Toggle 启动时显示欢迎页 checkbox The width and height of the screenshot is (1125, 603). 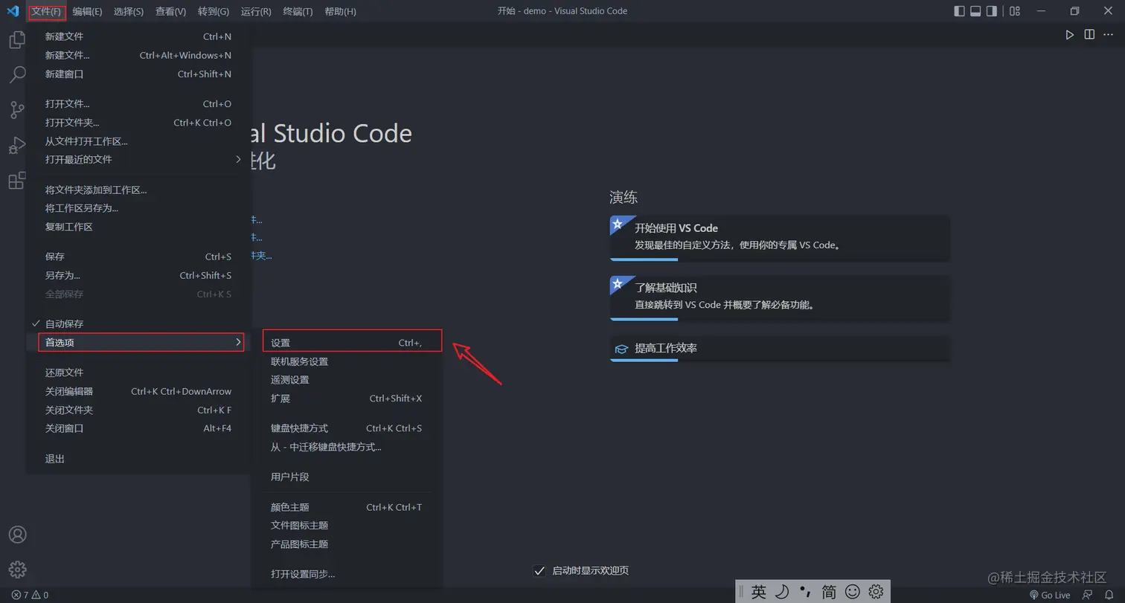tap(539, 571)
